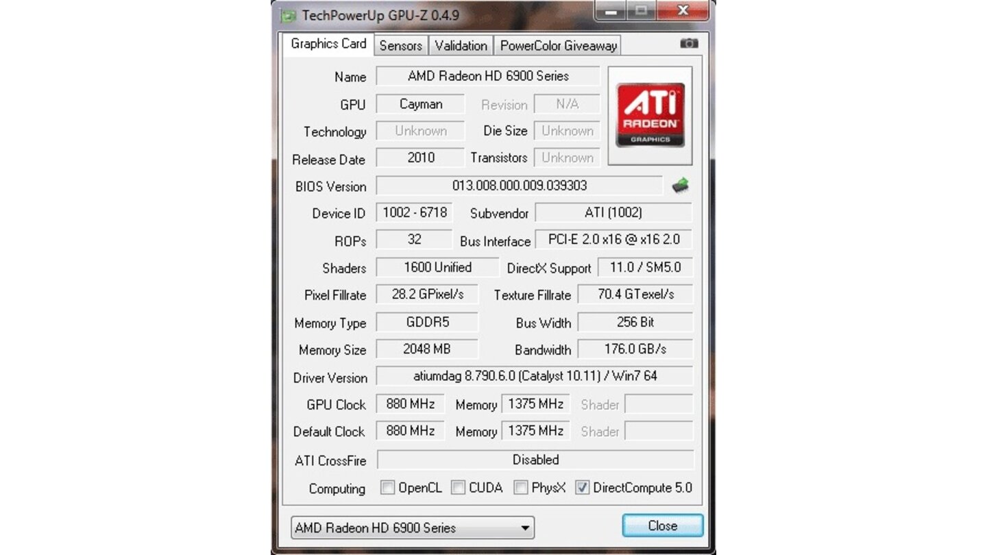Click the Technology field showing Unknown
Viewport: 987px width, 555px height.
[420, 131]
